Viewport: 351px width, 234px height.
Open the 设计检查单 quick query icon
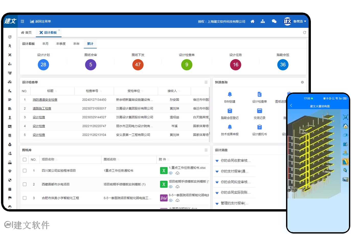259,95
